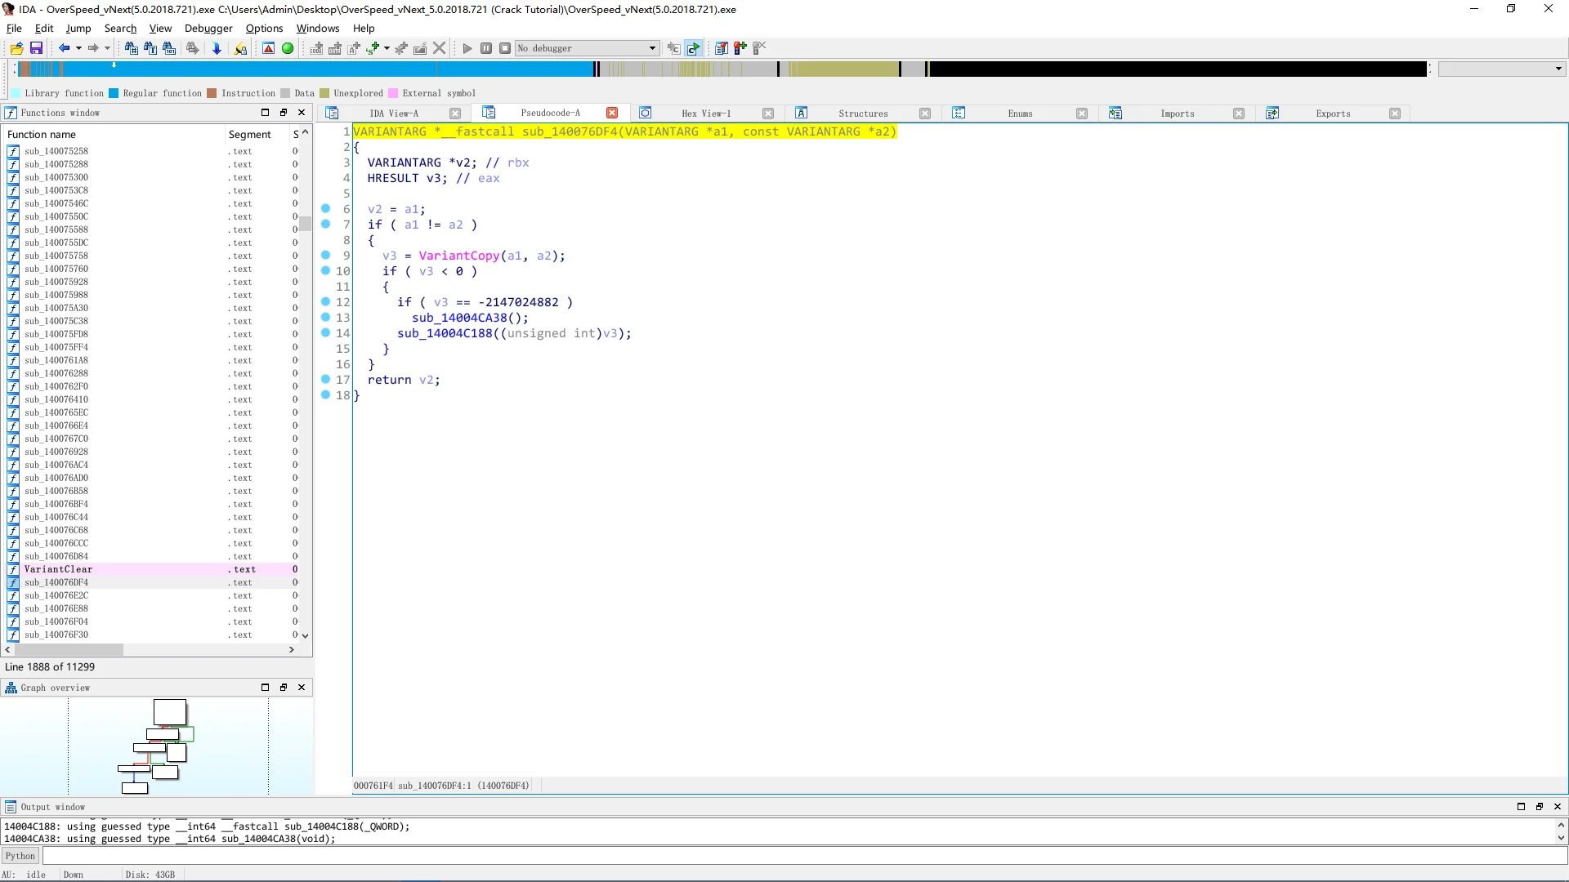Open the No debugger dropdown
The width and height of the screenshot is (1569, 882).
(x=587, y=48)
